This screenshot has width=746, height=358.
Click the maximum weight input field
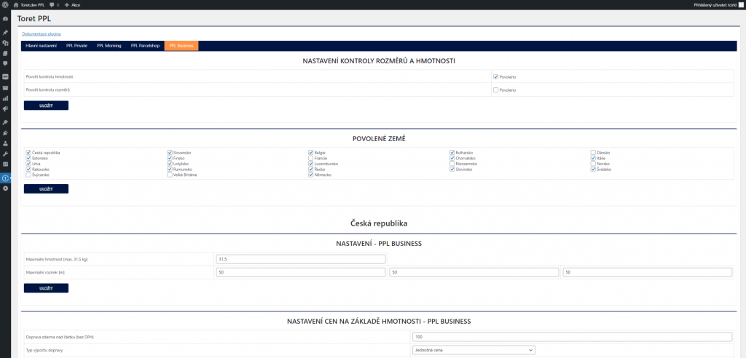click(x=300, y=259)
